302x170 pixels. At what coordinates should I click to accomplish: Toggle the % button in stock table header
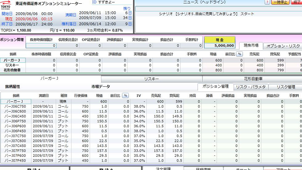pos(240,54)
